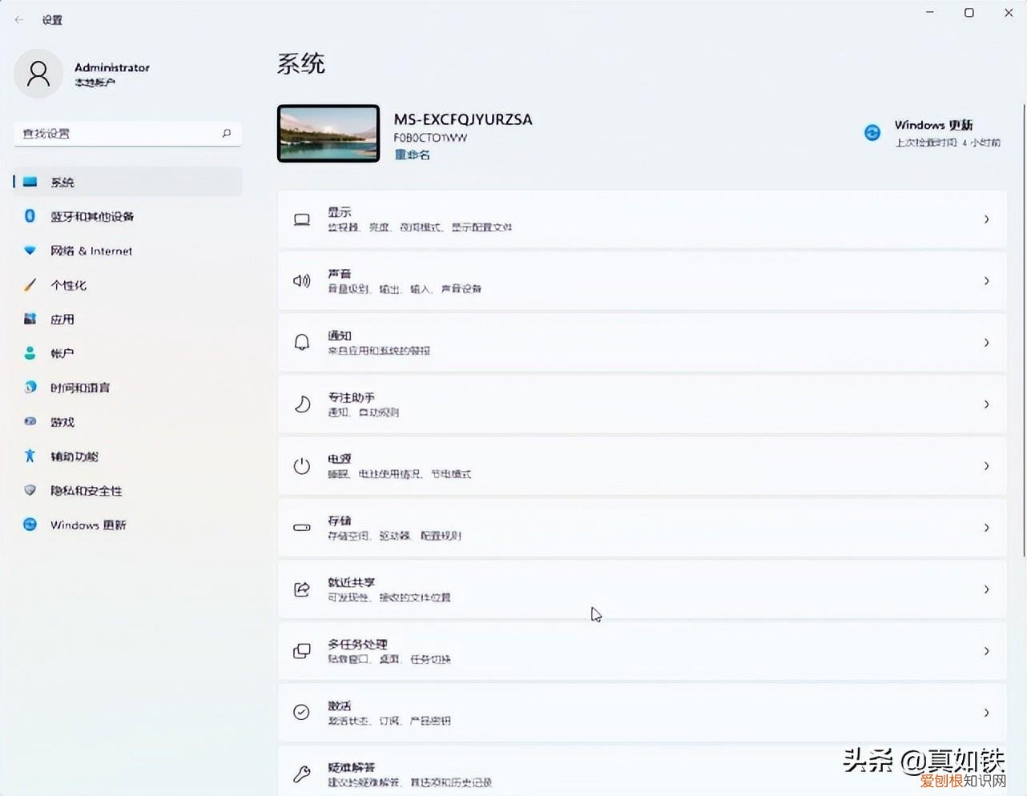Screen dimensions: 1027x796
Task: Click the focus assist moon icon
Action: pyautogui.click(x=302, y=404)
